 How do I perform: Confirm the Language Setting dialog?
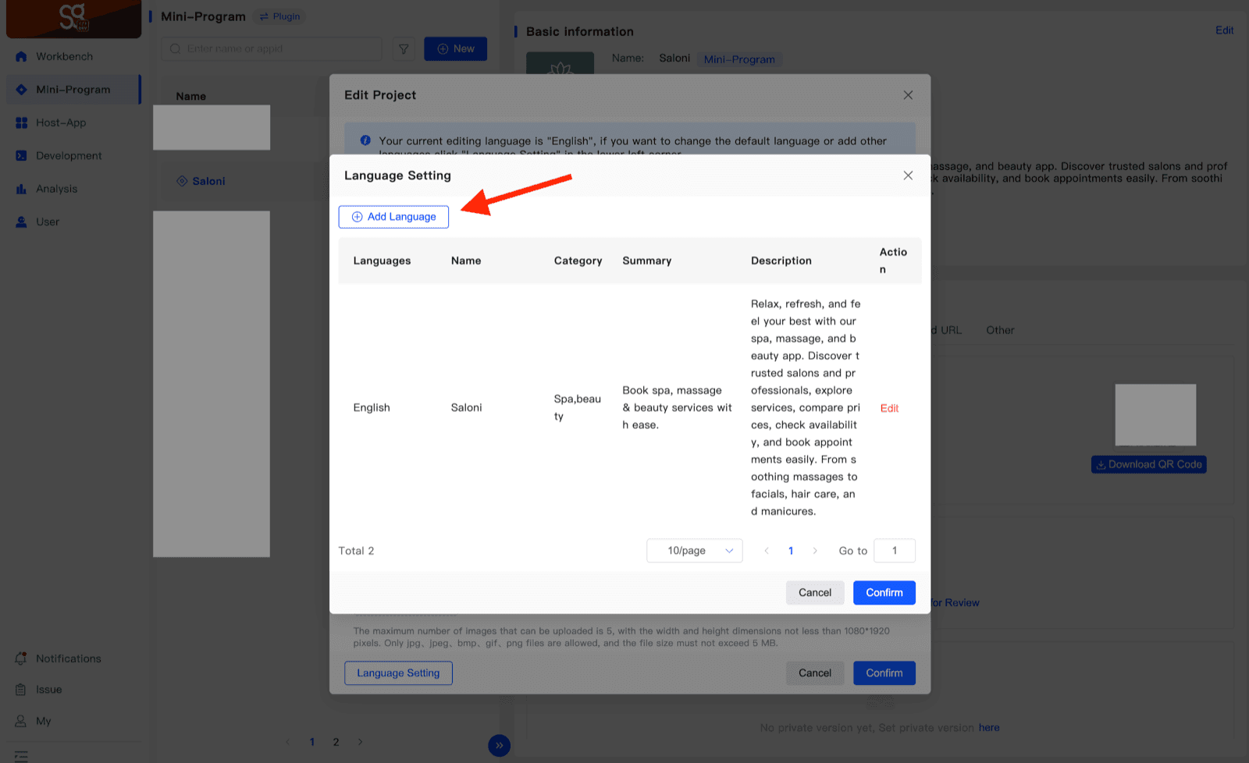click(x=884, y=593)
